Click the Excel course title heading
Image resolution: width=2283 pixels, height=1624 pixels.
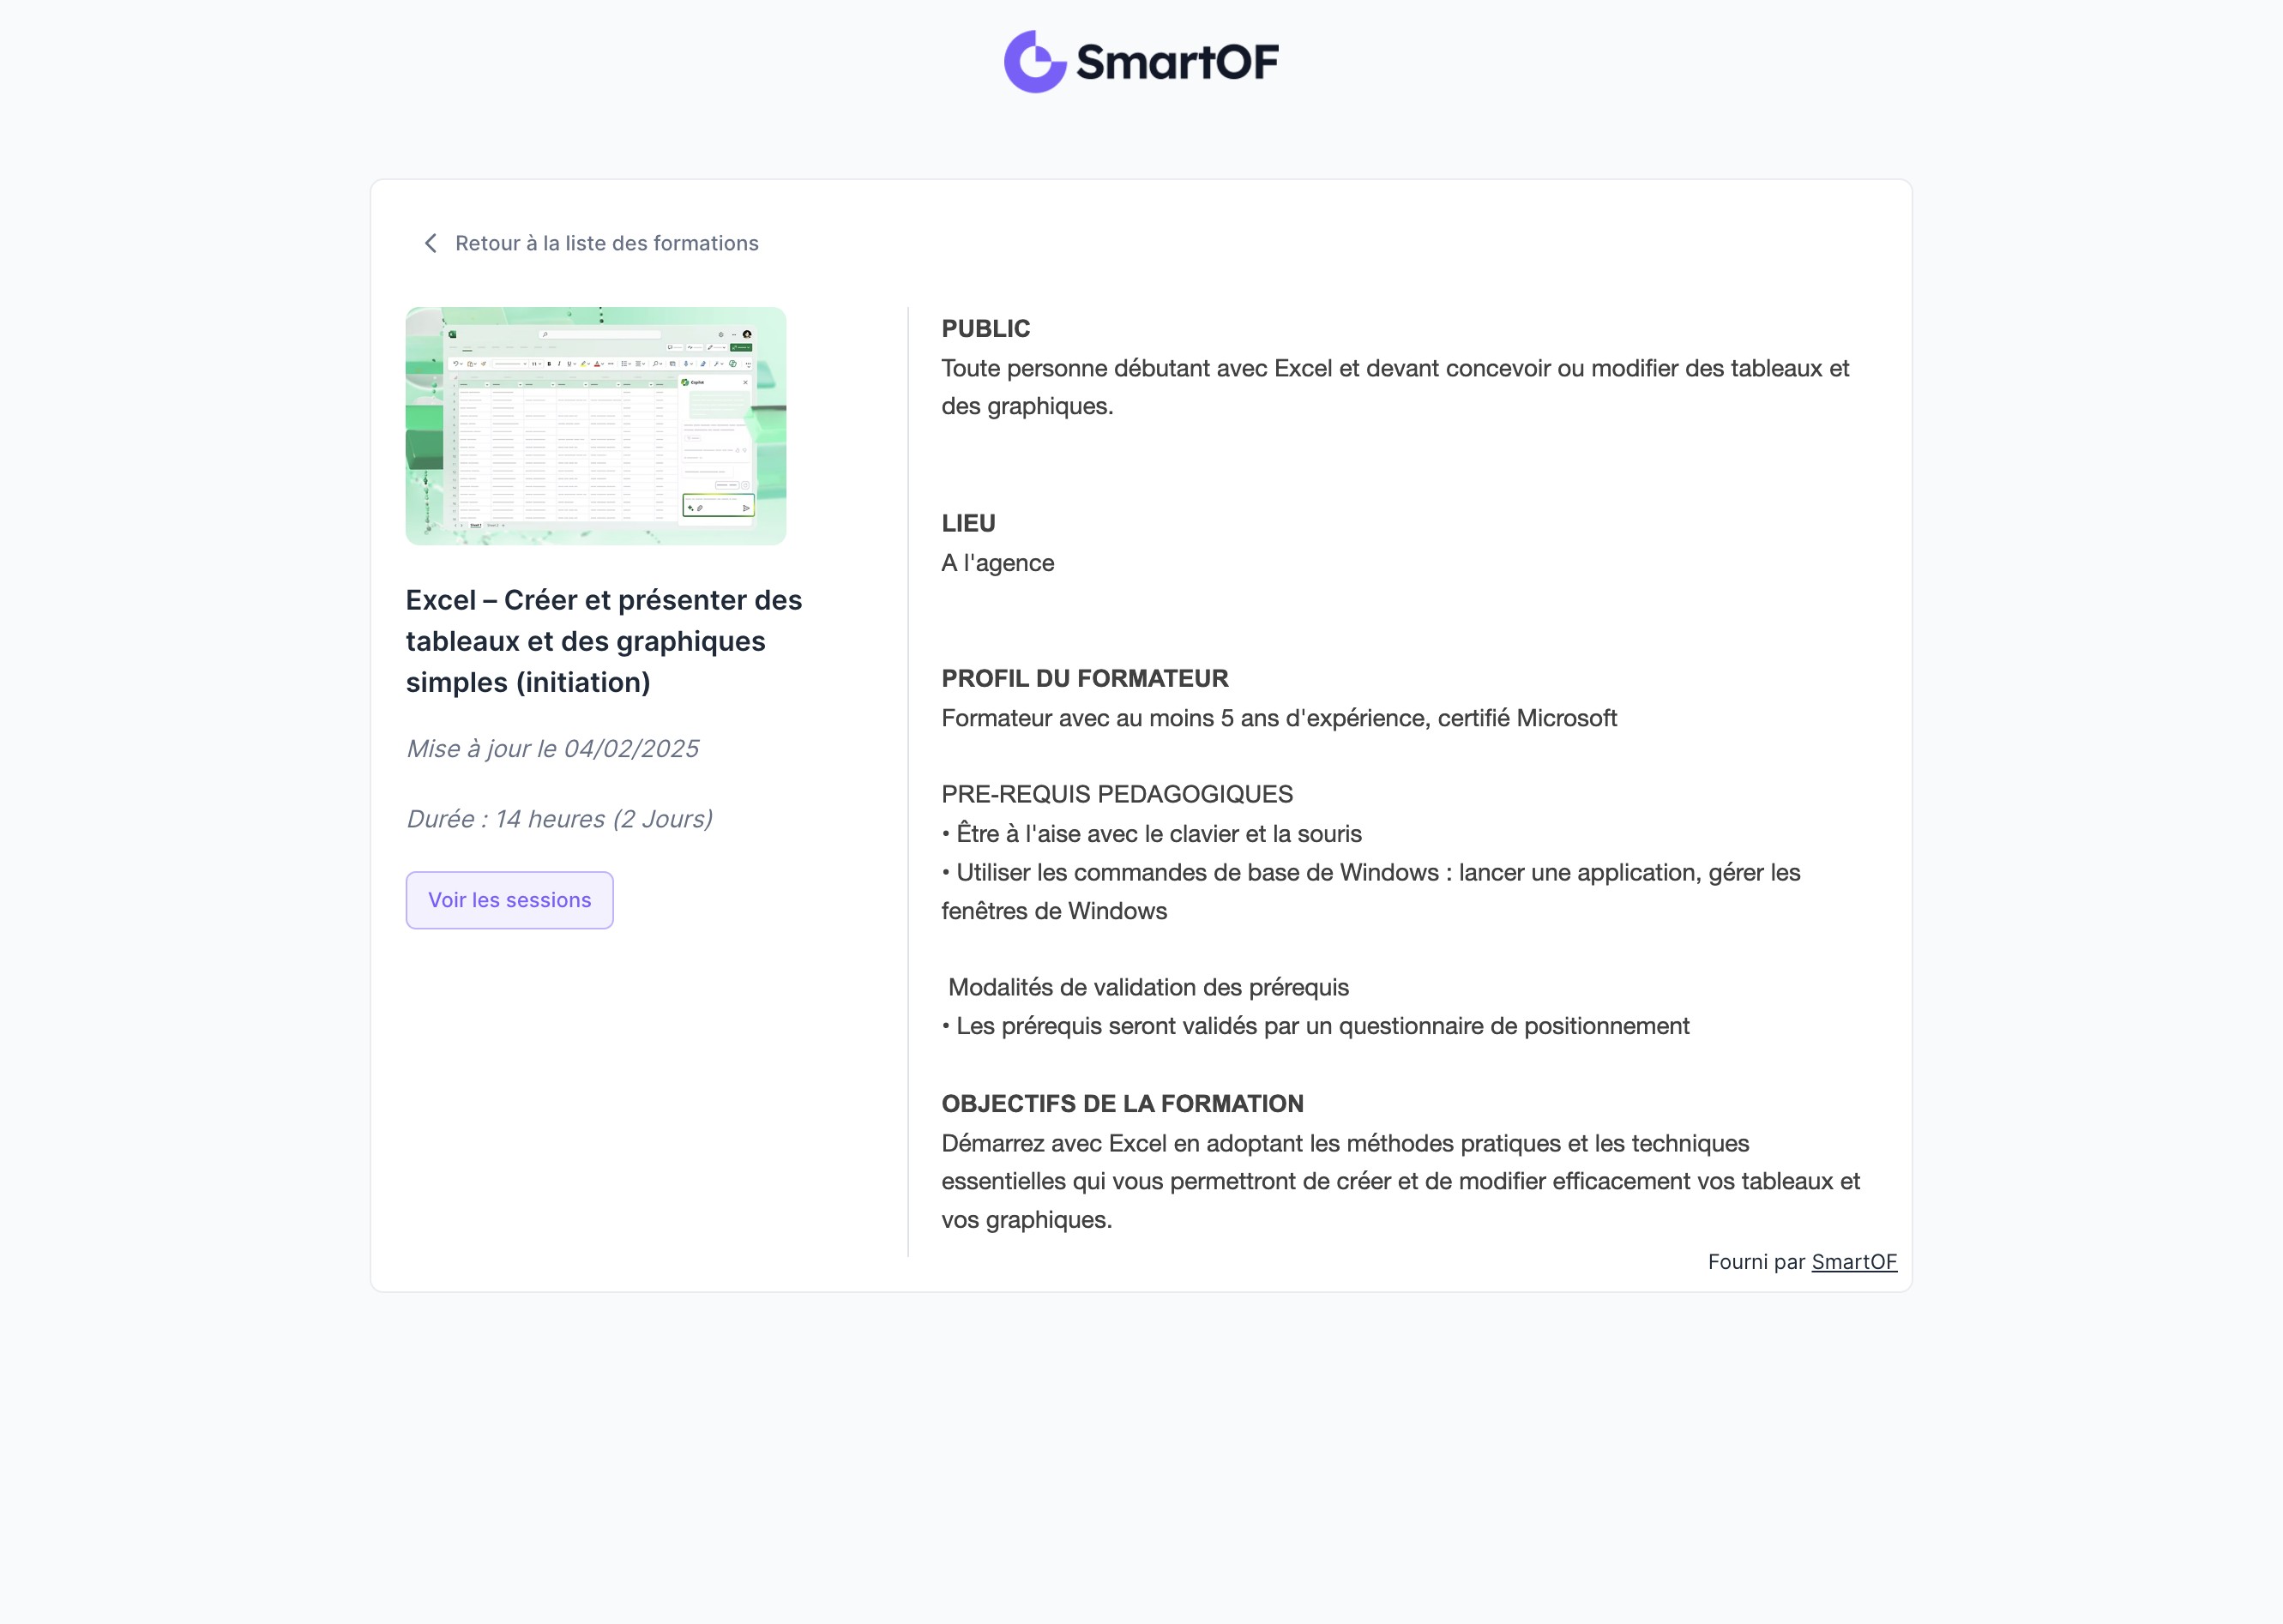coord(604,641)
